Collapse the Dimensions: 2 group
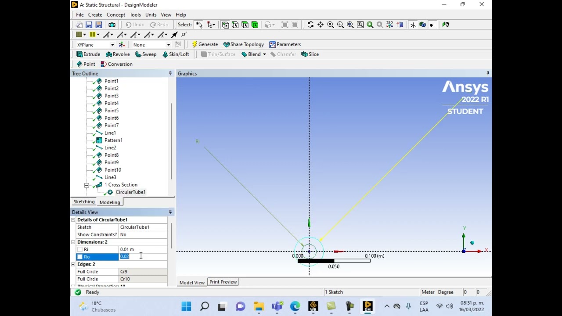The height and width of the screenshot is (316, 562). point(73,242)
